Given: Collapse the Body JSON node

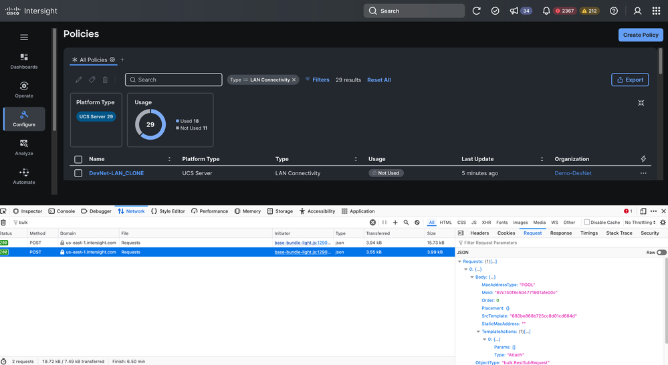Looking at the screenshot, I should tap(472, 277).
